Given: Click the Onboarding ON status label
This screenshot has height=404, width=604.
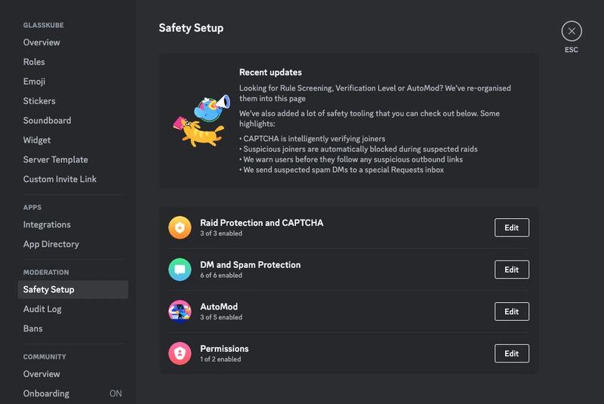Looking at the screenshot, I should pos(116,393).
